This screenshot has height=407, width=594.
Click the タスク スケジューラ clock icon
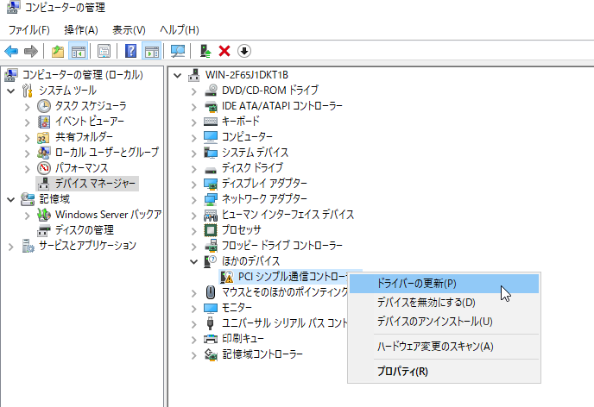tap(44, 106)
